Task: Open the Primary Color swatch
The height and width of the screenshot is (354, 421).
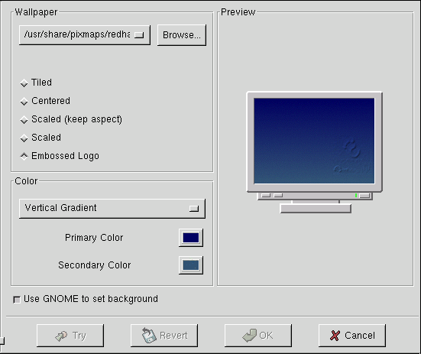Action: [x=191, y=238]
